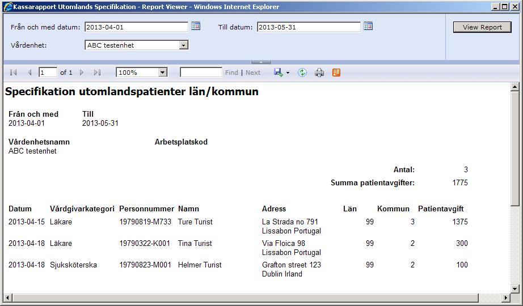Select personnummer 19790322-K001
This screenshot has width=523, height=306.
tap(145, 243)
